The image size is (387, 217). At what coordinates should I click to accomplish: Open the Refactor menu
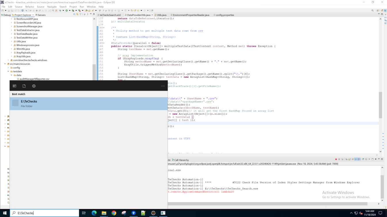(30, 7)
